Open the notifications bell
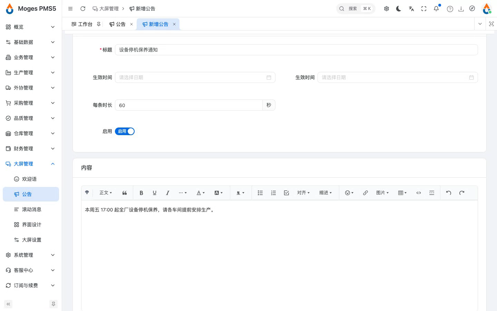The image size is (497, 311). [436, 9]
